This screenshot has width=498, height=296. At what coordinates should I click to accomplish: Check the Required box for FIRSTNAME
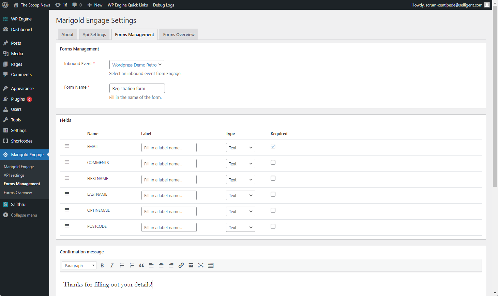click(x=273, y=178)
